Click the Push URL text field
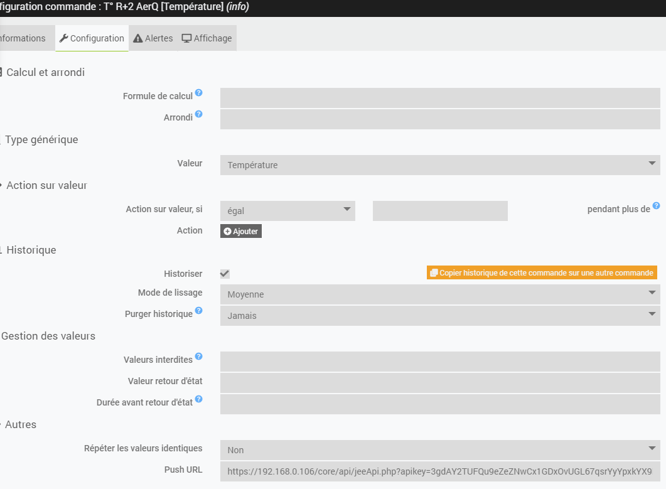This screenshot has width=666, height=489. coord(439,471)
